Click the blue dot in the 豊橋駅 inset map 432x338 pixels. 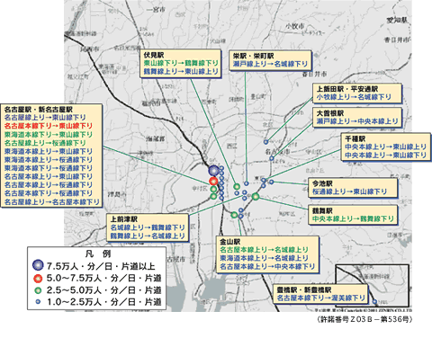[x=374, y=301]
